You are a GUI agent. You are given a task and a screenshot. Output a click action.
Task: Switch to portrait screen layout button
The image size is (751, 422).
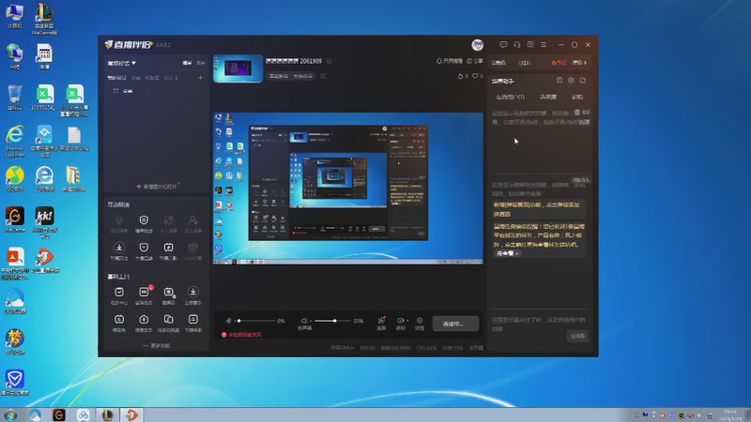[201, 63]
